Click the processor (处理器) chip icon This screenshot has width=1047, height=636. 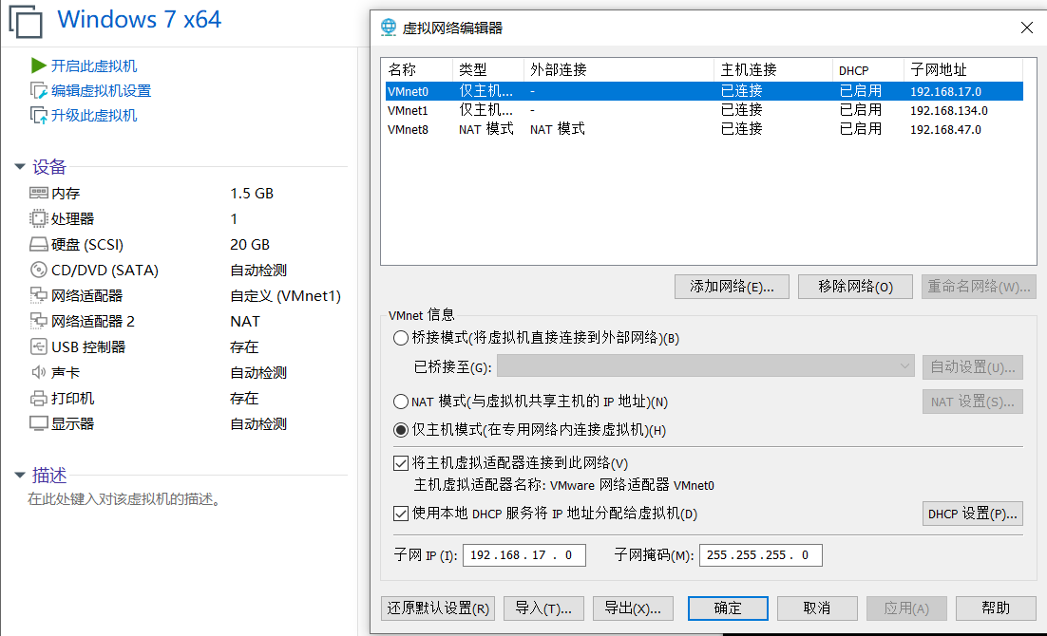pyautogui.click(x=39, y=219)
